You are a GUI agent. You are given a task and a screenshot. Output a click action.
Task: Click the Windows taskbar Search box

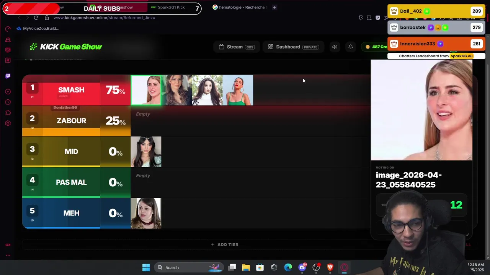click(189, 267)
